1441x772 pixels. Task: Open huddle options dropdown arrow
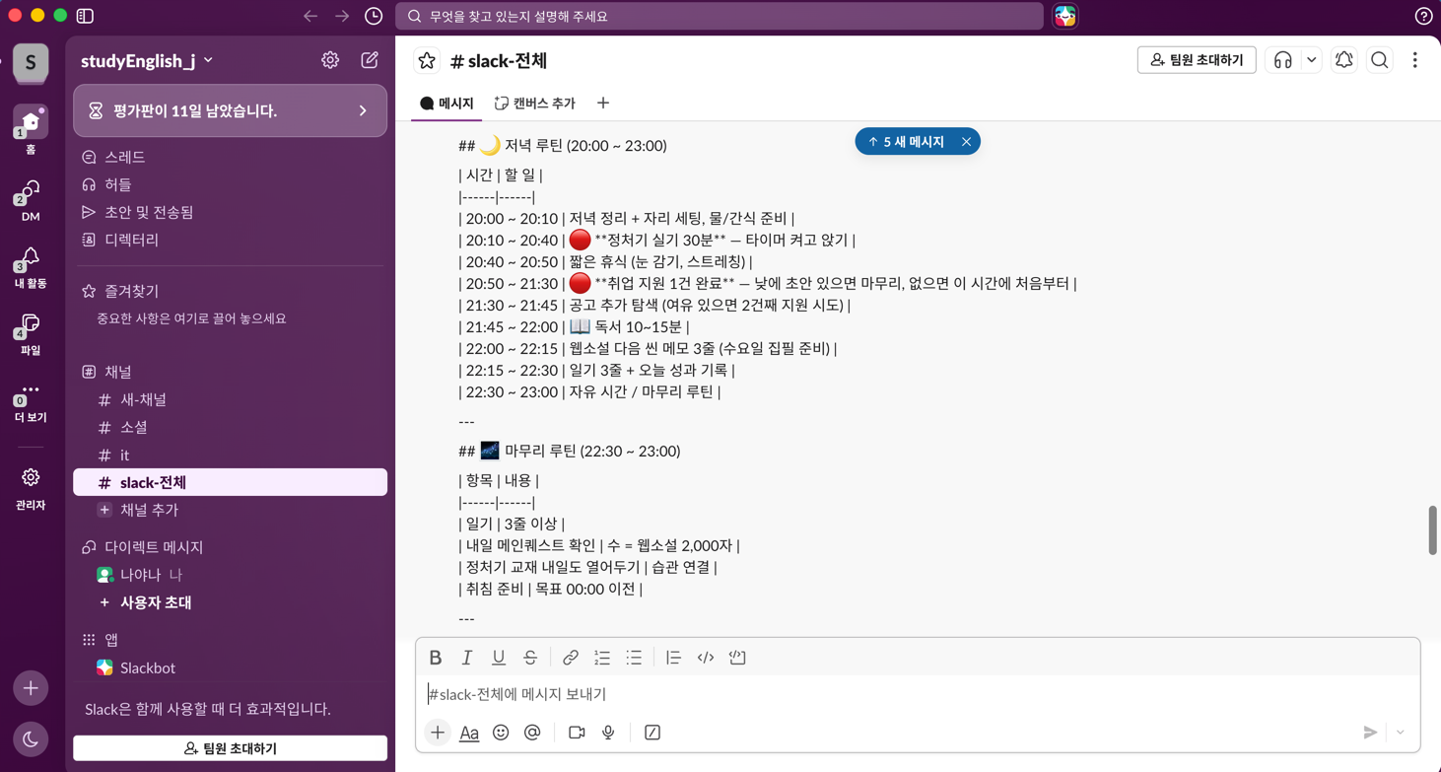tap(1312, 60)
